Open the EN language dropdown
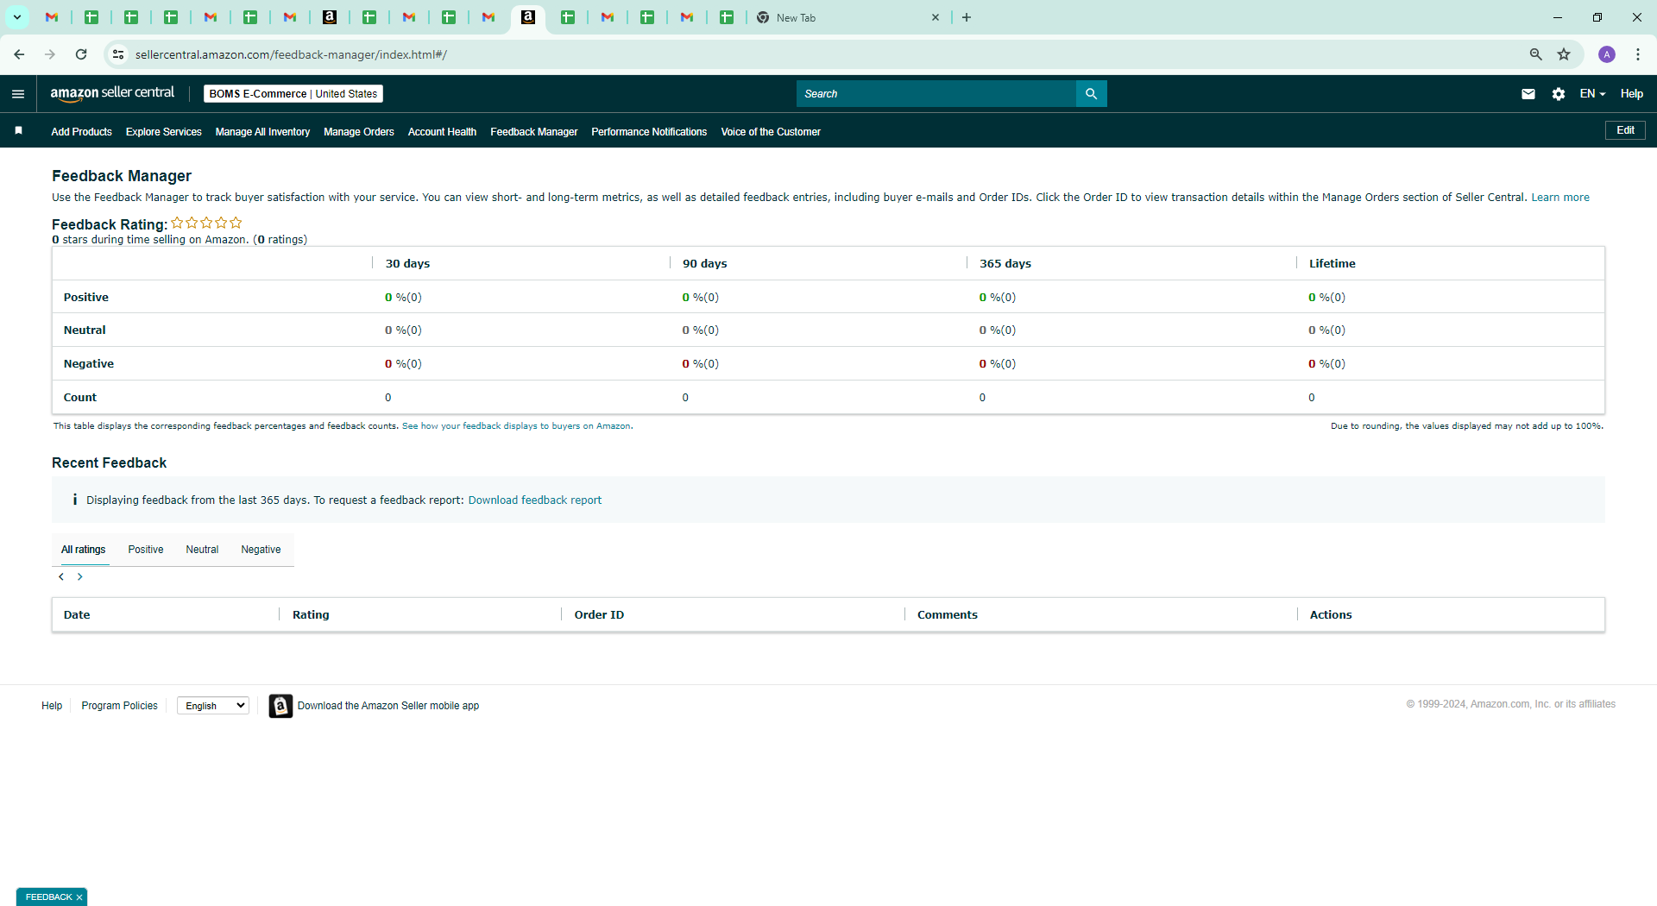The height and width of the screenshot is (906, 1657). coord(1592,94)
